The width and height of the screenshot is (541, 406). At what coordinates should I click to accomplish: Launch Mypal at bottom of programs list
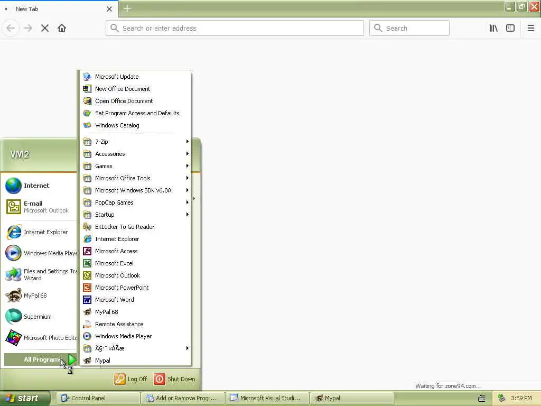135,361
